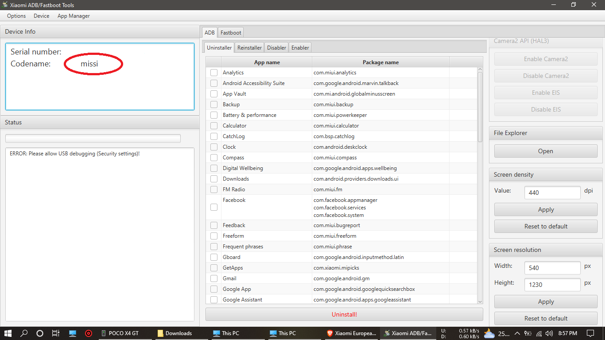This screenshot has height=340, width=605.
Task: Click the Height px input field
Action: pyautogui.click(x=552, y=285)
